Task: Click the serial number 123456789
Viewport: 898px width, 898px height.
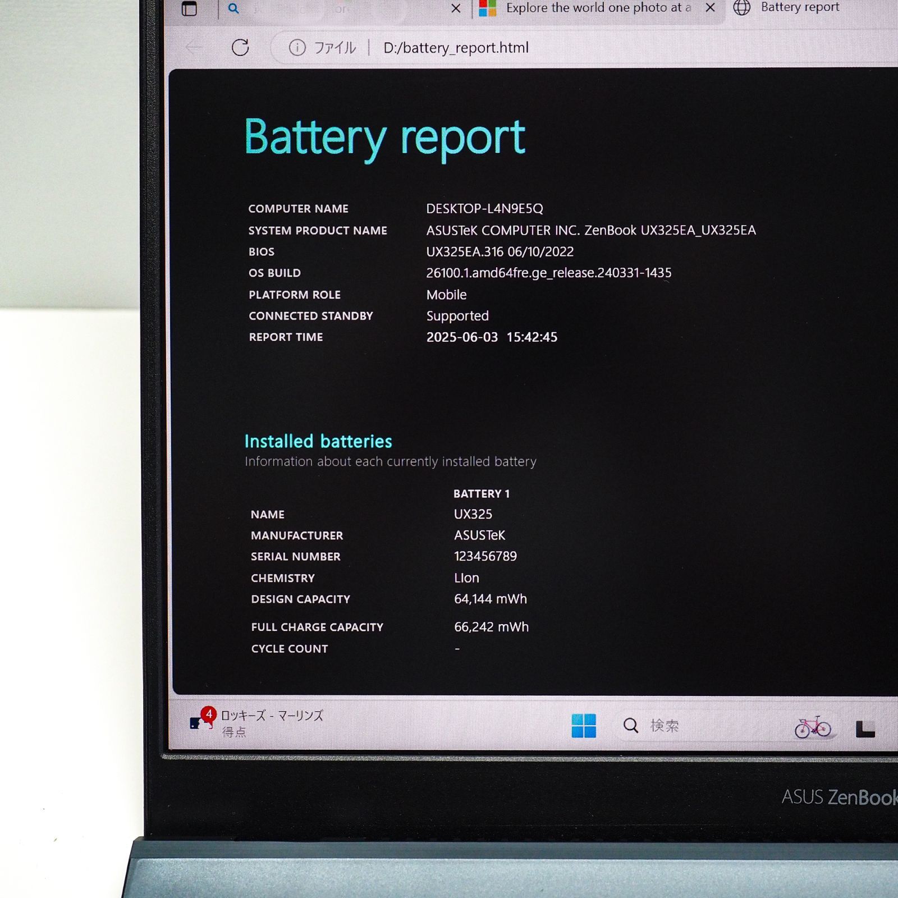Action: pos(485,556)
